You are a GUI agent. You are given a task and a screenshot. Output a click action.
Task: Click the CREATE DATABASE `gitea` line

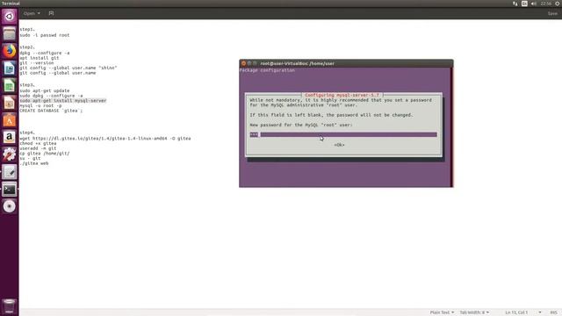pyautogui.click(x=51, y=111)
